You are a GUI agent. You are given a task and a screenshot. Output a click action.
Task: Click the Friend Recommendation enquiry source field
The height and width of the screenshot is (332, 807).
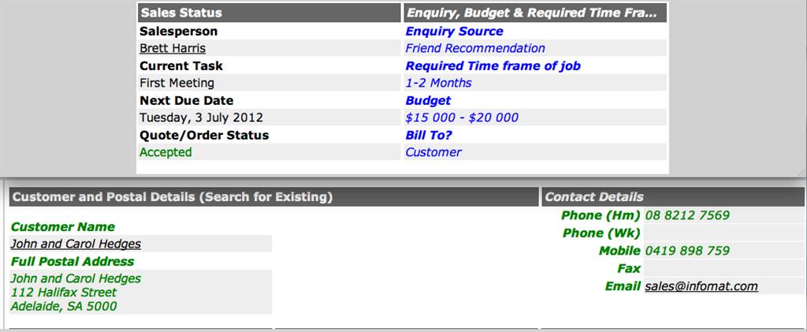pos(535,48)
